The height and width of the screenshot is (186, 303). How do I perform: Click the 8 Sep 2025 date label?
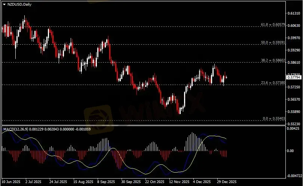(106, 182)
